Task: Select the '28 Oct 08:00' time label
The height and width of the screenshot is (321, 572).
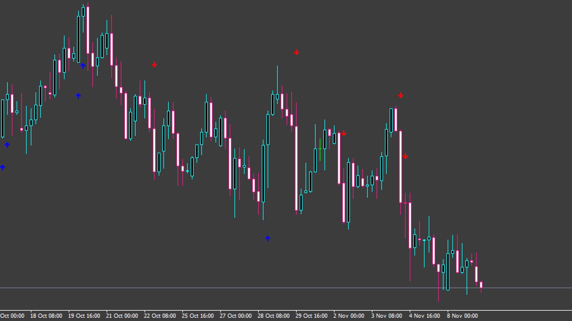Action: coord(274,316)
